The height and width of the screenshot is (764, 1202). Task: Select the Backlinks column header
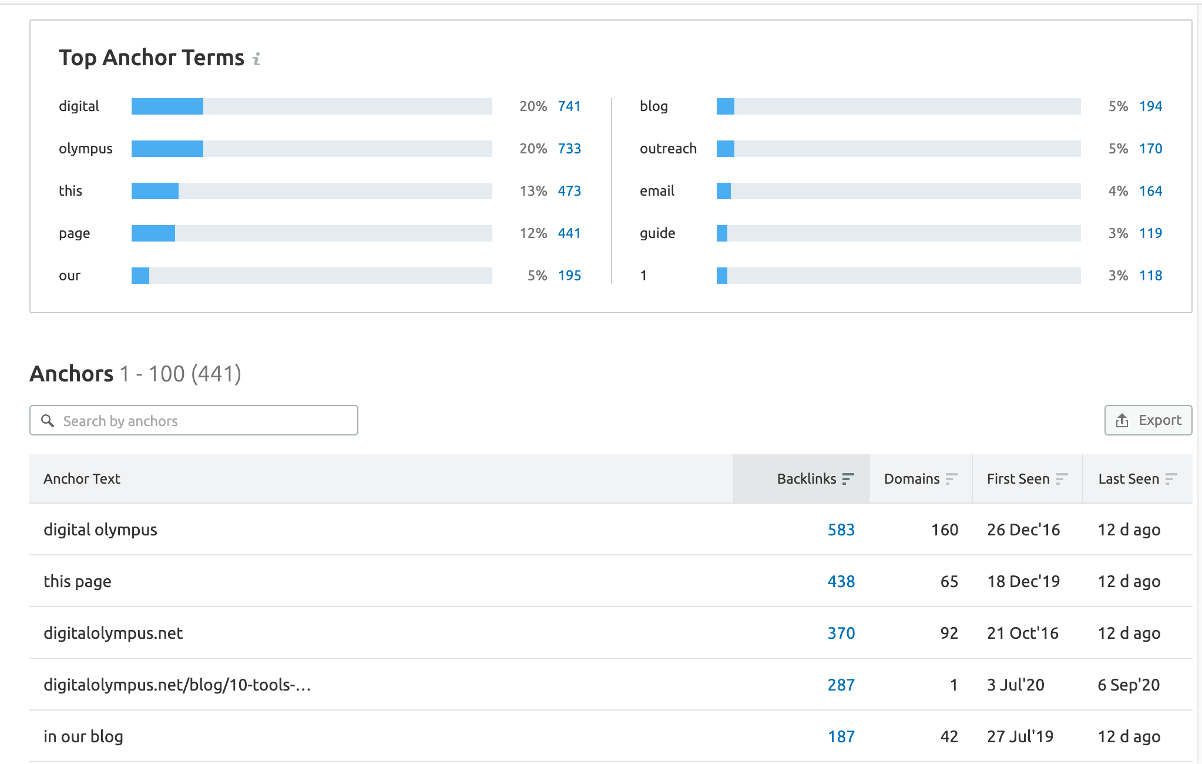coord(801,479)
